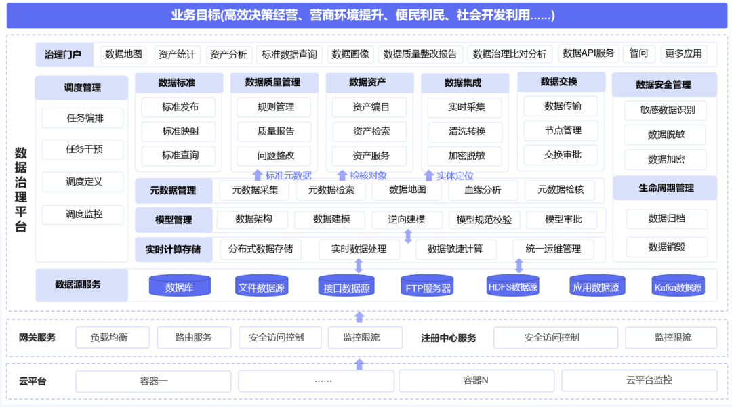The height and width of the screenshot is (407, 732).
Task: Click 分布式数据存储 box
Action: 260,249
